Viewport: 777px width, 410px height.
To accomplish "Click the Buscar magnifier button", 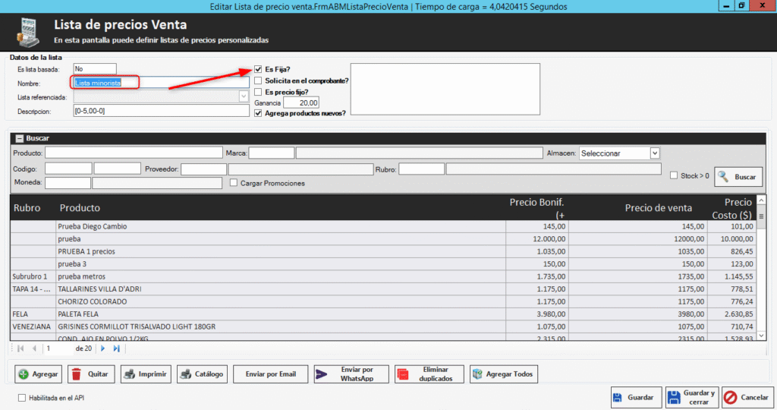I will point(738,177).
